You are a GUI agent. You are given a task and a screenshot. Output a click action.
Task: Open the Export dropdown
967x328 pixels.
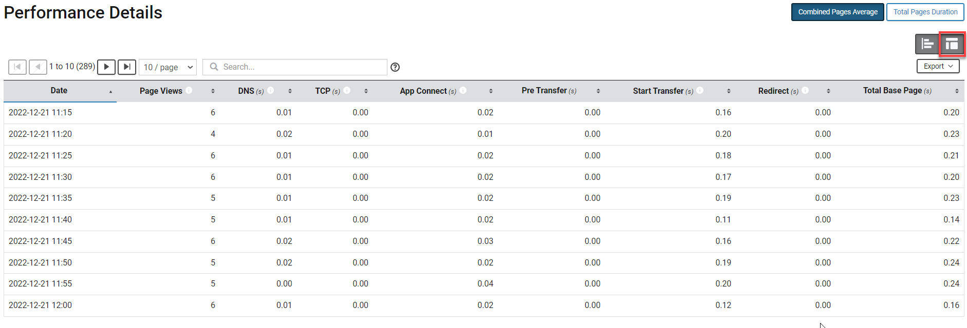[938, 66]
